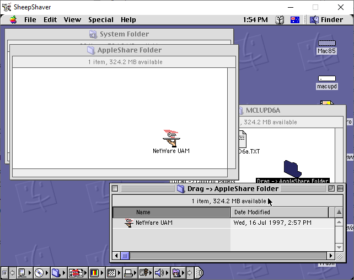This screenshot has height=280, width=354.
Task: Click the control strip left scroll arrow
Action: point(13,273)
